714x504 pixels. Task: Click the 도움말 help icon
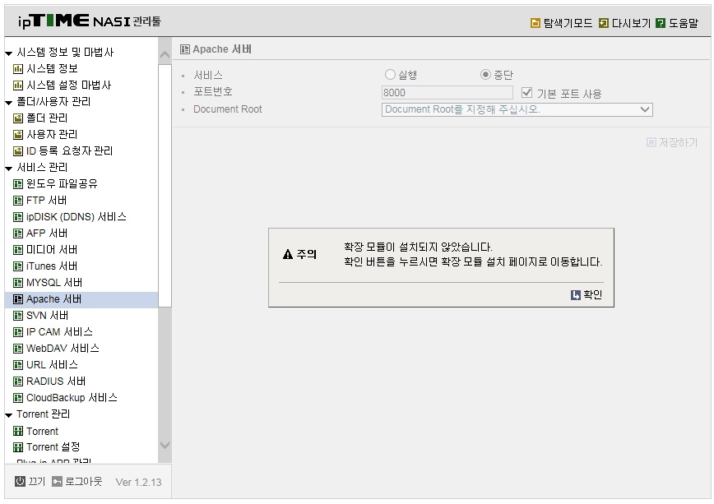[661, 23]
